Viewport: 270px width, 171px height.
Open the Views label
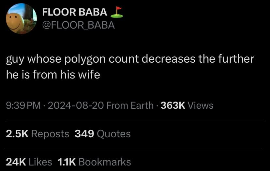pos(201,105)
